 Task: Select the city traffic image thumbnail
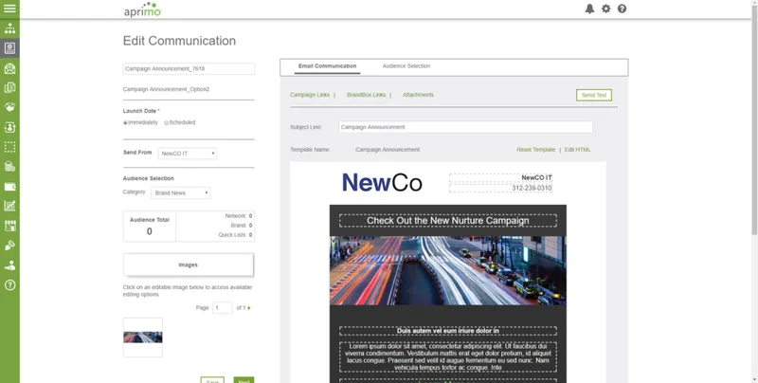pos(143,337)
